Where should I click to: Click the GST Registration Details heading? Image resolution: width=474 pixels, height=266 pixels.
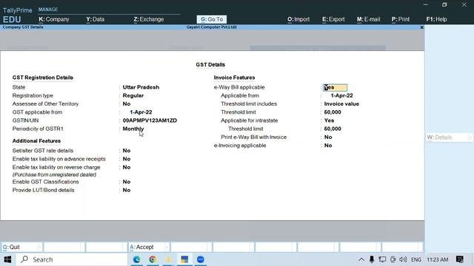[x=43, y=78]
